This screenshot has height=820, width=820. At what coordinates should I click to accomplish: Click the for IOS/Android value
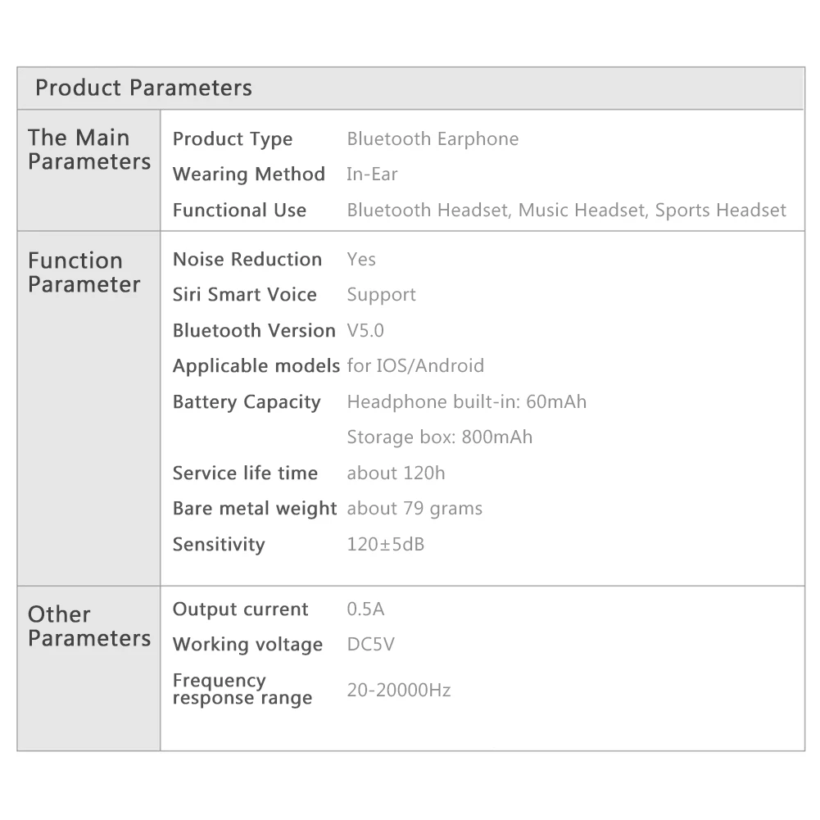pyautogui.click(x=415, y=366)
